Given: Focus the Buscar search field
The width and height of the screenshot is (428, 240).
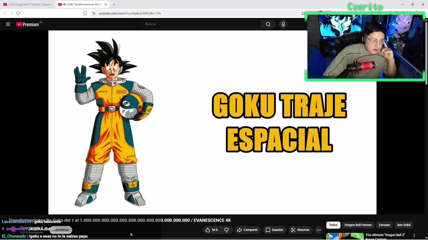Looking at the screenshot, I should coord(201,24).
